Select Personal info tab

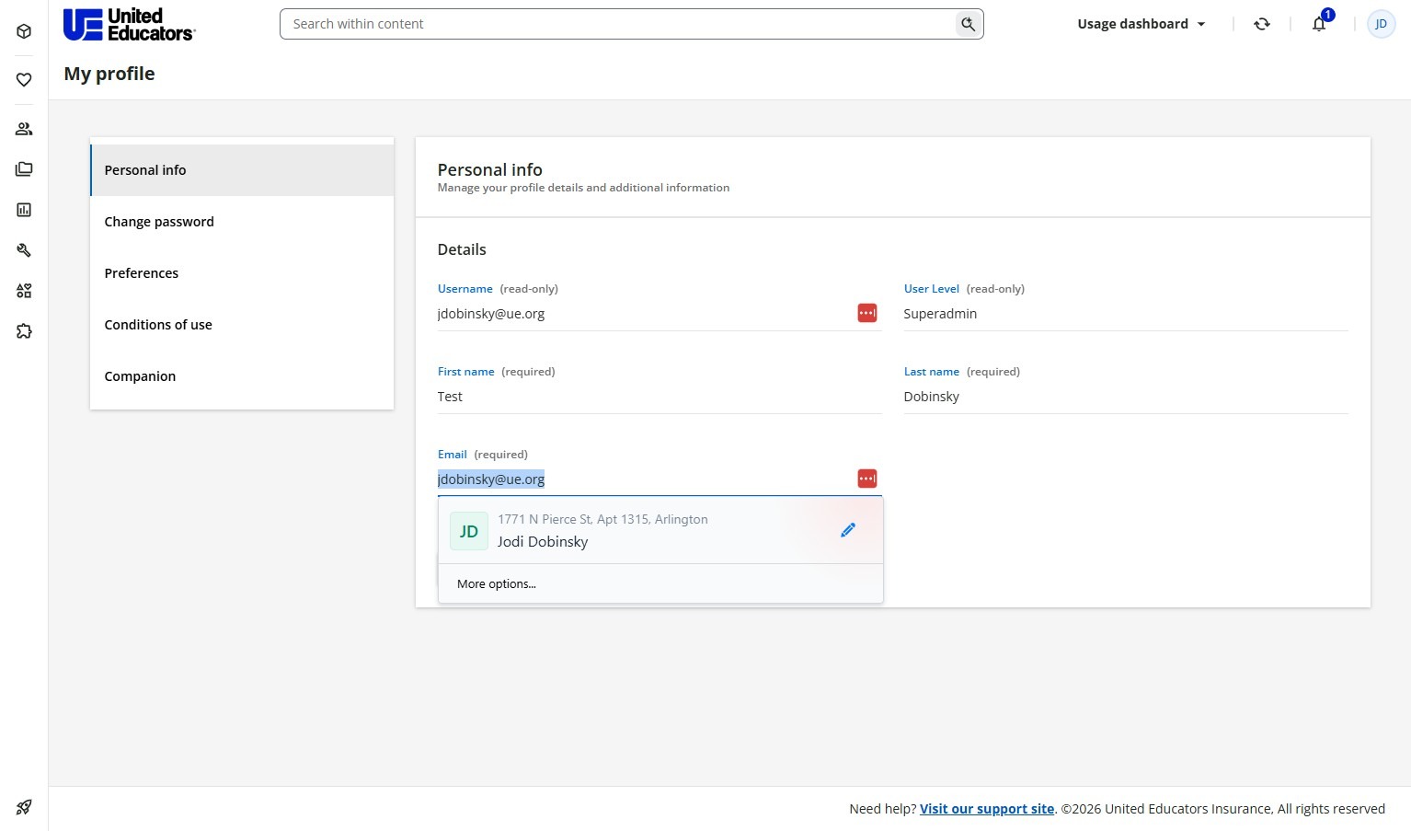click(x=242, y=170)
